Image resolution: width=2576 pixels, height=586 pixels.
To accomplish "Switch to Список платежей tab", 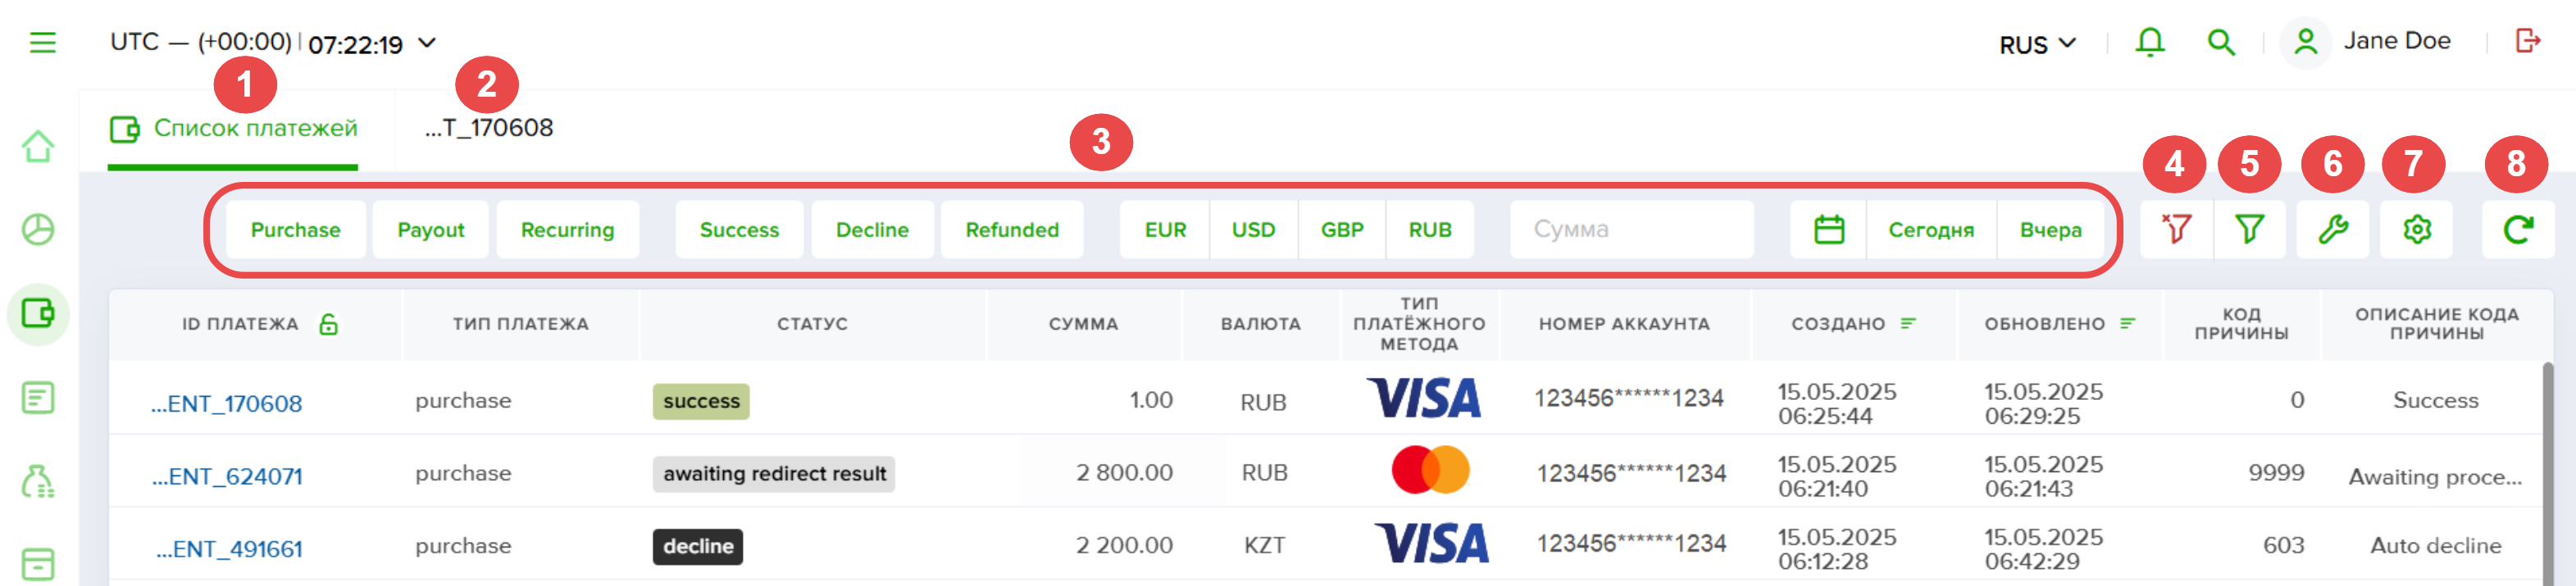I will click(233, 129).
